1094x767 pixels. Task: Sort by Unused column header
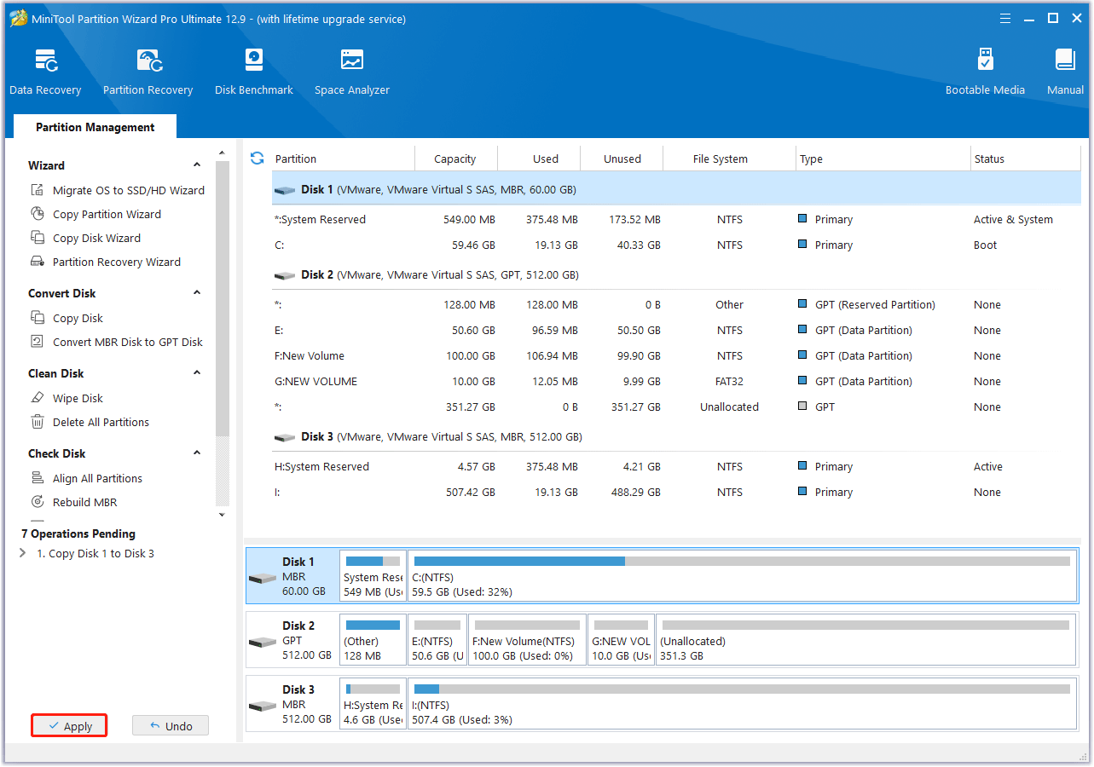(622, 159)
